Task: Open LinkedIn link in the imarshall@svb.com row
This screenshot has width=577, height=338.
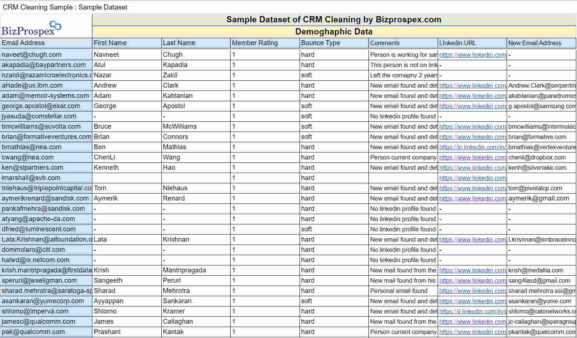Action: coord(472,178)
